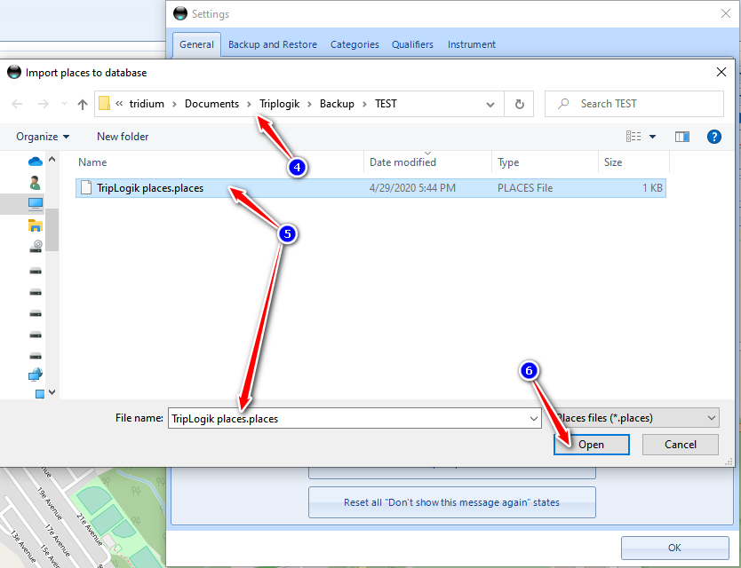Switch to General tab in Settings
This screenshot has width=741, height=568.
(x=196, y=44)
